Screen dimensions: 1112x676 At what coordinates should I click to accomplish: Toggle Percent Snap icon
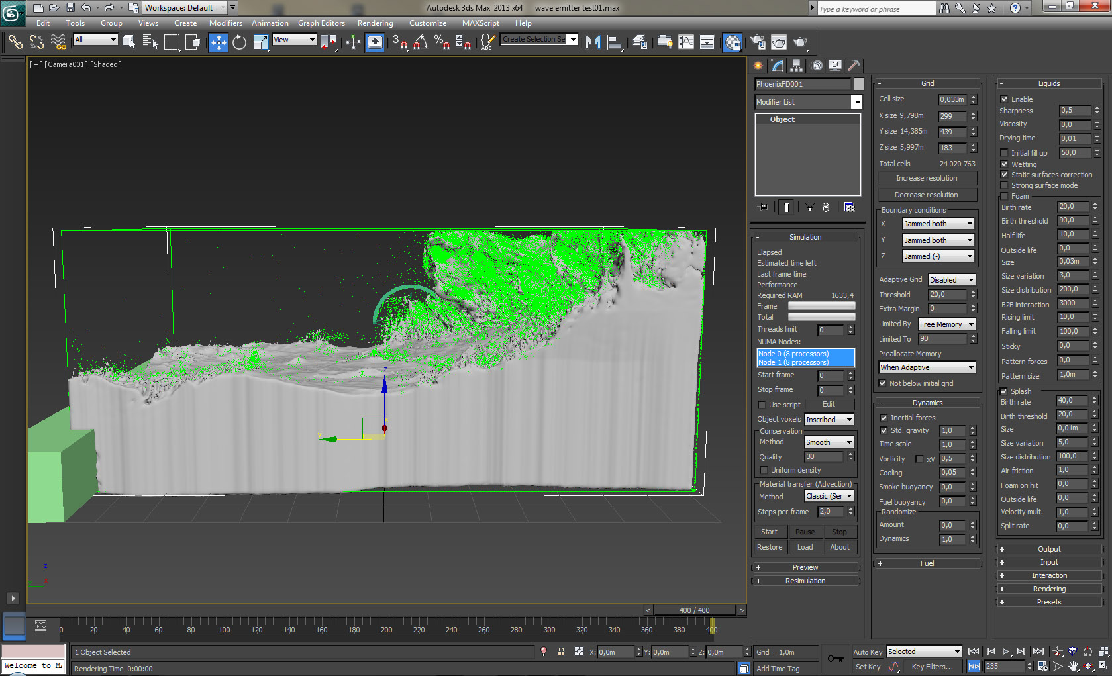pos(442,42)
